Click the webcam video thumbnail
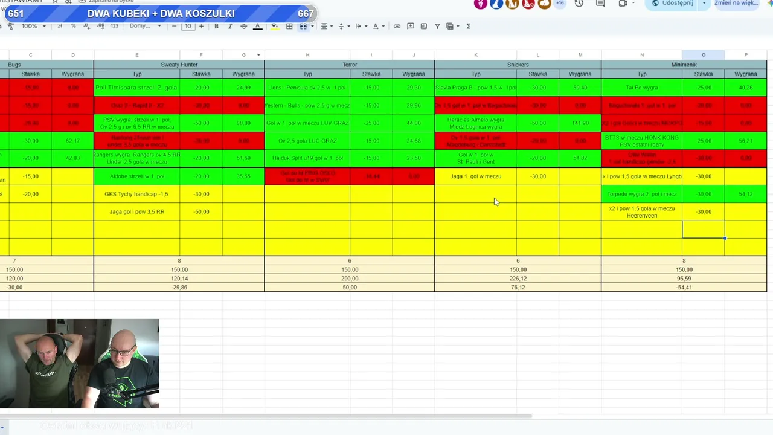Screen dimensions: 773x435 [79, 364]
